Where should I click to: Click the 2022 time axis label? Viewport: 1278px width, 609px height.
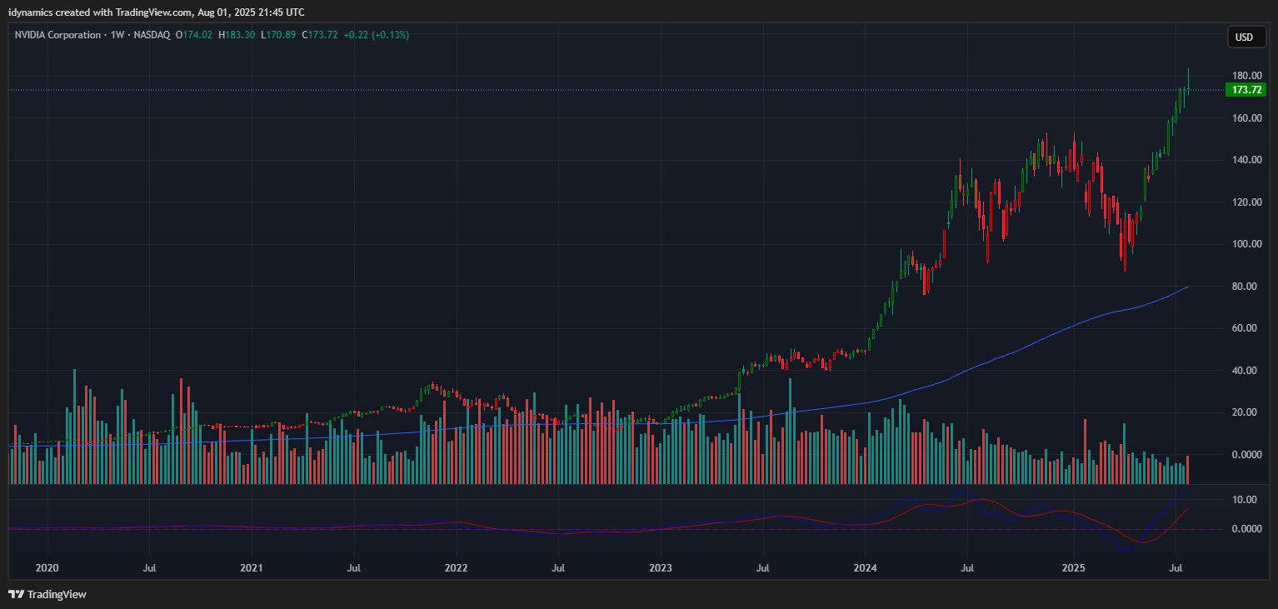pos(456,568)
